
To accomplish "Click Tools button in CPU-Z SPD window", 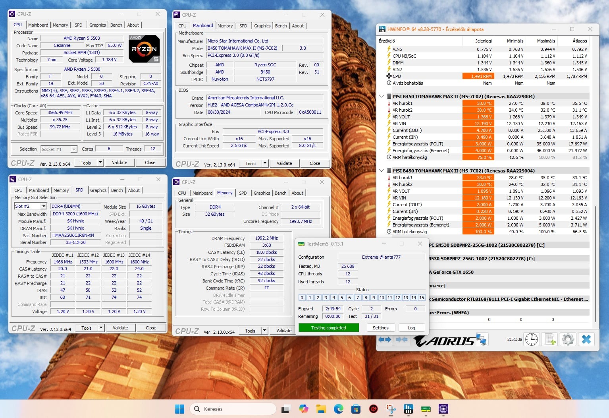I will tap(87, 328).
